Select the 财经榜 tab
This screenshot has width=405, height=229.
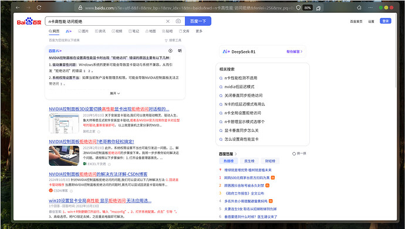[x=270, y=161]
